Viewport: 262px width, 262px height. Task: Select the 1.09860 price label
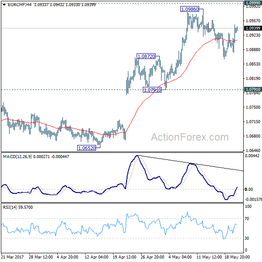click(190, 9)
